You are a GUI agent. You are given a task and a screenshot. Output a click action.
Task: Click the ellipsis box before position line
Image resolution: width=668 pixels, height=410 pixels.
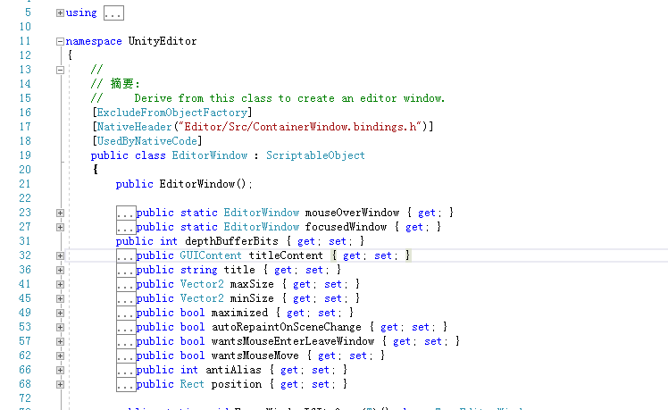(126, 384)
